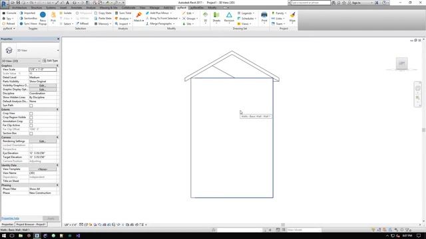426x239 pixels.
Task: Open the Schedules dropdown
Action: (x=247, y=19)
